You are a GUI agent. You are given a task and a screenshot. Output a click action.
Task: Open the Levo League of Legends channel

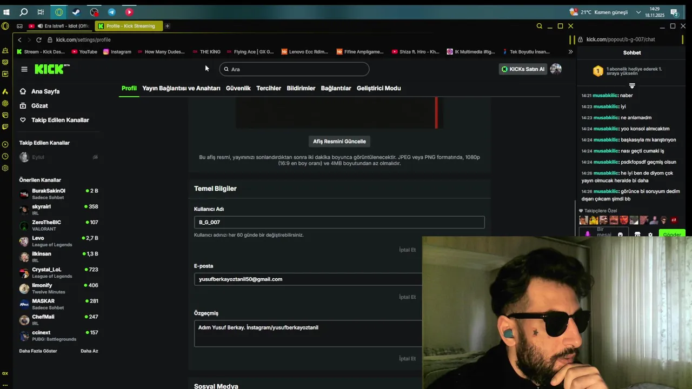point(58,241)
